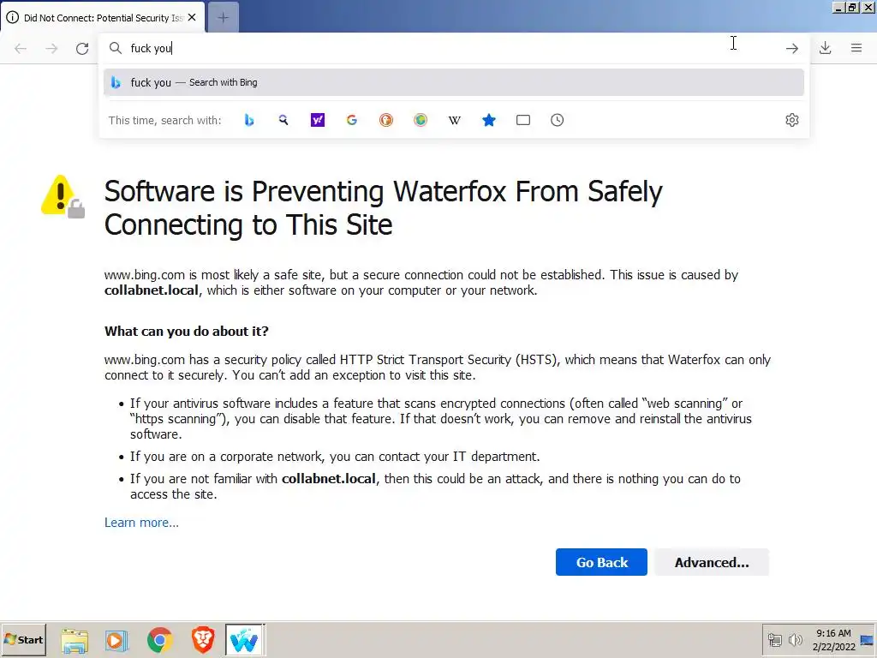Click the Go arrow in the address bar

pyautogui.click(x=792, y=49)
